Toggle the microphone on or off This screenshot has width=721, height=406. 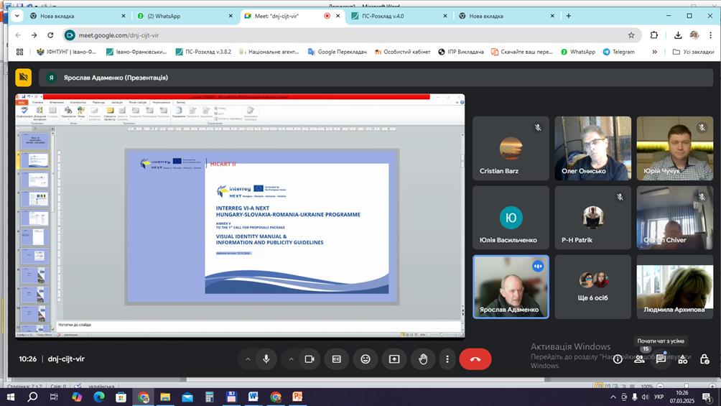click(x=266, y=359)
